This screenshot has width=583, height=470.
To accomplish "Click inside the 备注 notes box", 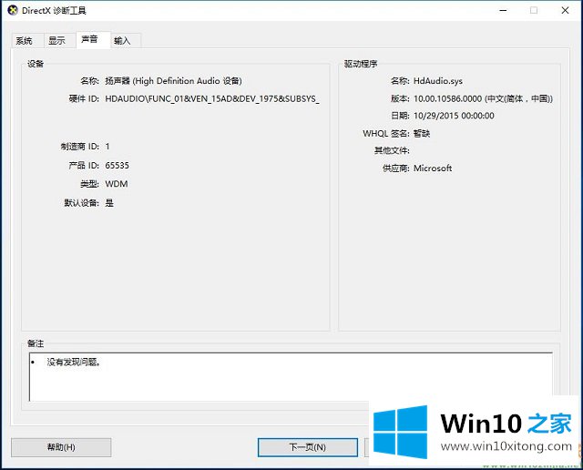I will pyautogui.click(x=291, y=377).
